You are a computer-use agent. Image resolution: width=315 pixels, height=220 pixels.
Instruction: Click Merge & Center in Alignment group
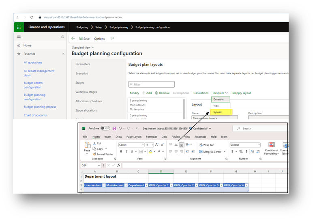(212, 151)
